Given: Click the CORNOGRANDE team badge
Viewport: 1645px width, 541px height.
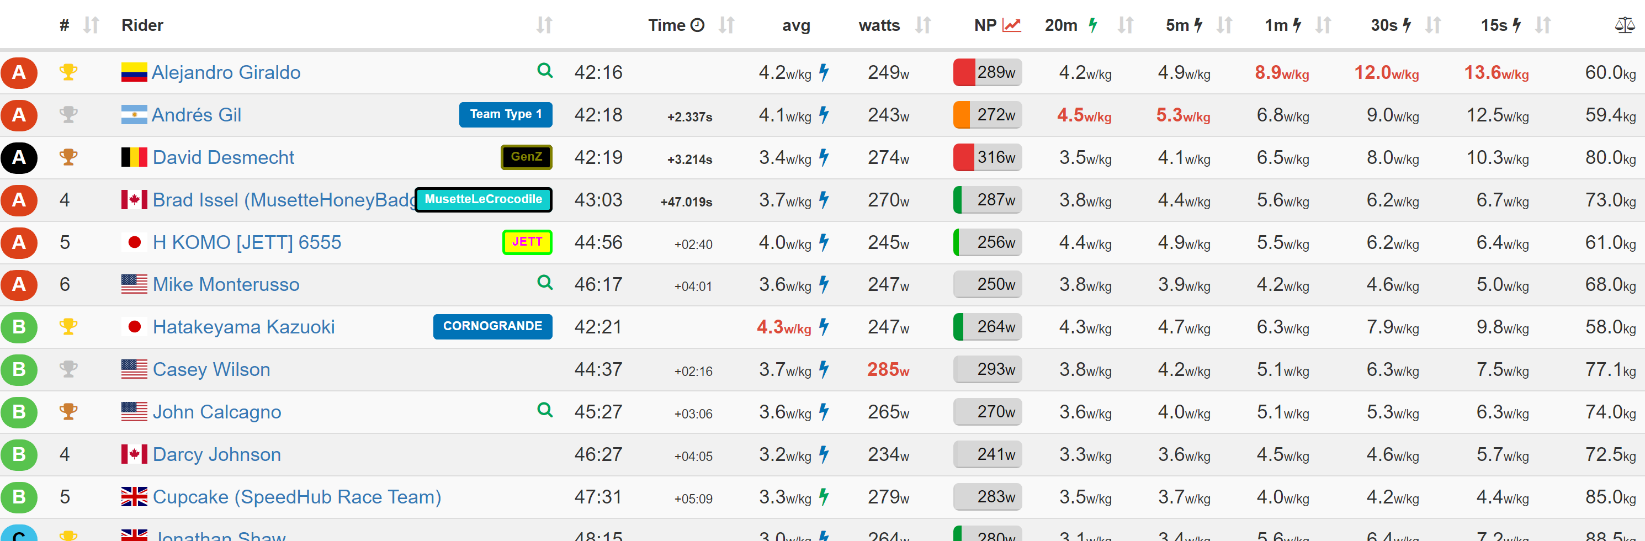Looking at the screenshot, I should pos(492,326).
